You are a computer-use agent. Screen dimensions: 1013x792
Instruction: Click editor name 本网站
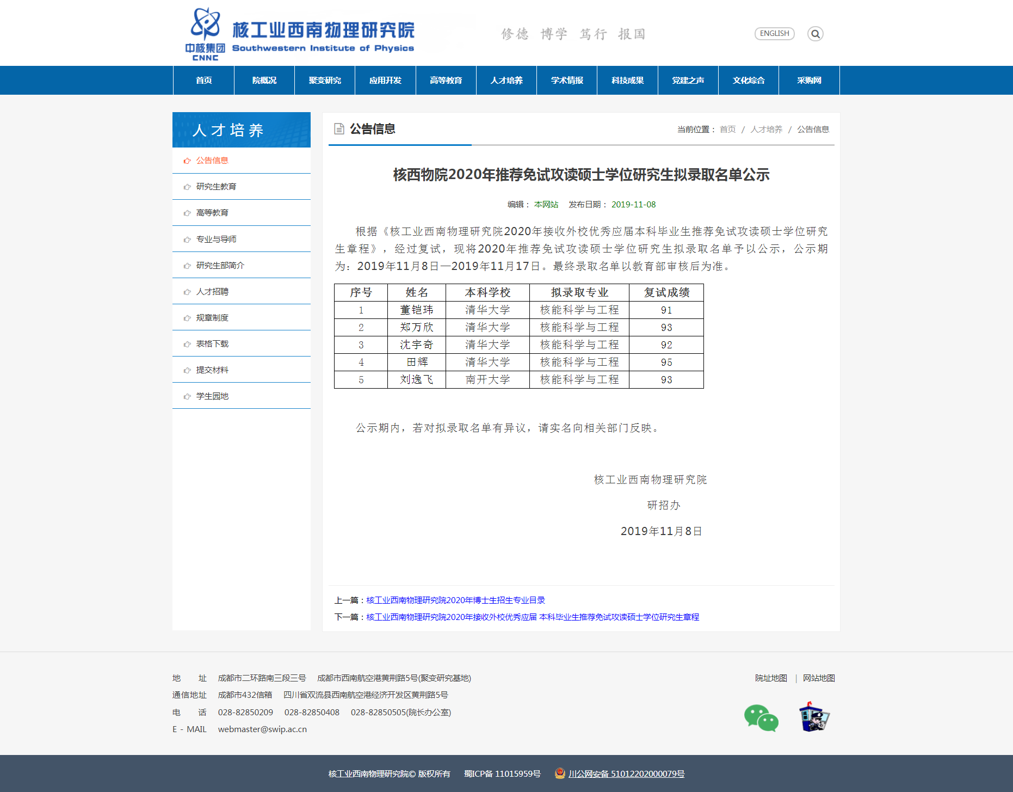pyautogui.click(x=546, y=205)
